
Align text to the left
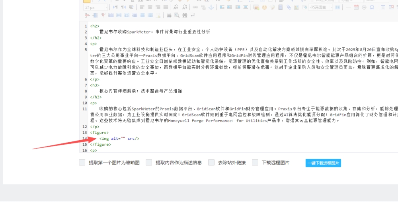pyautogui.click(x=142, y=7)
